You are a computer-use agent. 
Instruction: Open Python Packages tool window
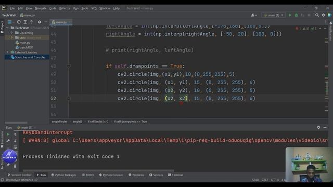pos(64,175)
